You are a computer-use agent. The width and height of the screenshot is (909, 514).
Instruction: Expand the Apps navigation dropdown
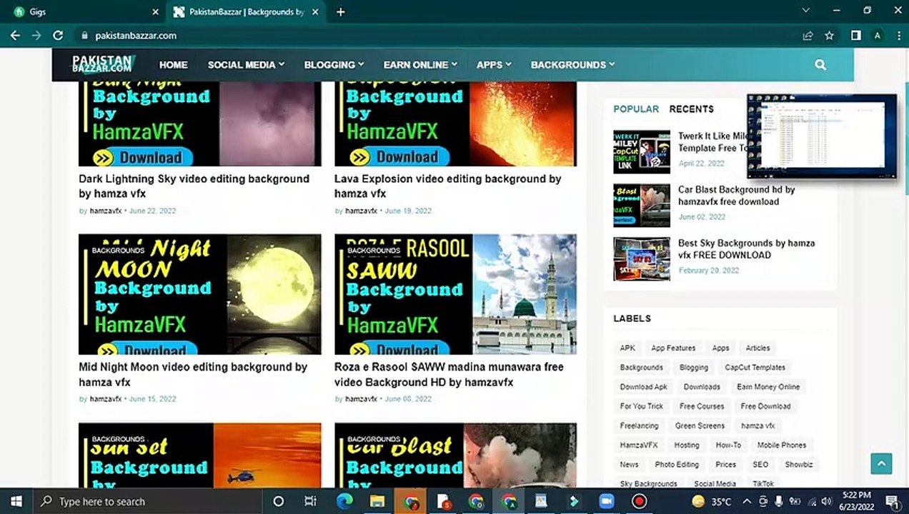pyautogui.click(x=494, y=64)
